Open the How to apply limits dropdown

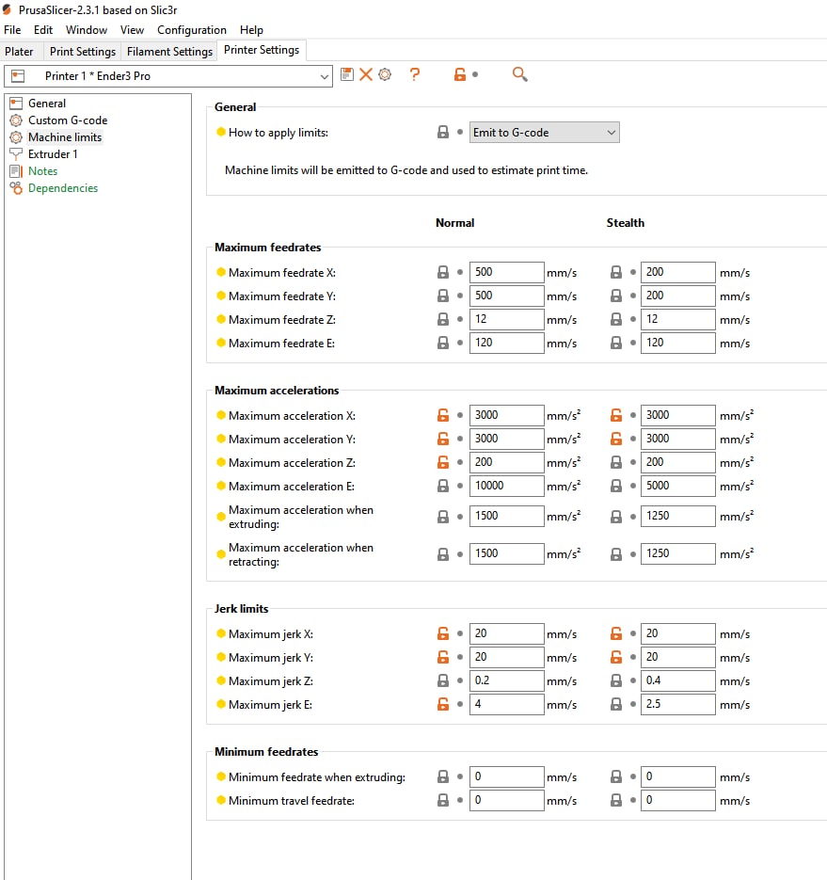544,133
